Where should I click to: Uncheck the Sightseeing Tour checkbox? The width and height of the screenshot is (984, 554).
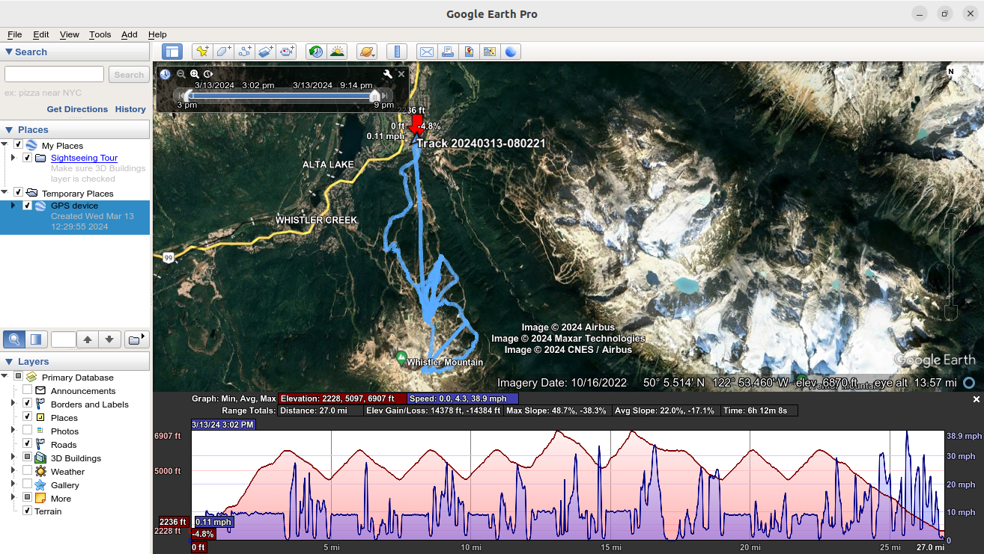tap(27, 158)
